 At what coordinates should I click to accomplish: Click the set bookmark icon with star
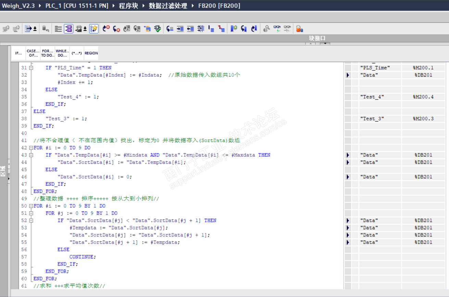coord(234,29)
